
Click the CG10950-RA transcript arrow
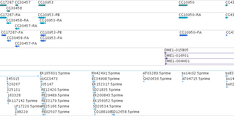(183, 18)
